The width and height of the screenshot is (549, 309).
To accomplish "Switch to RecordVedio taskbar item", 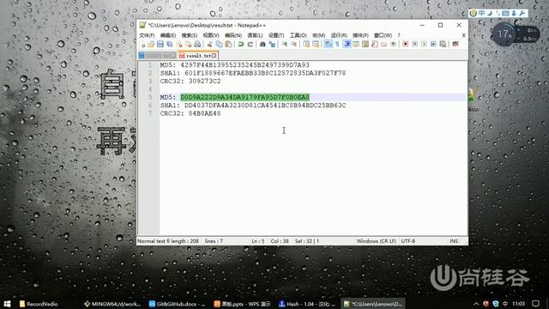I will 39,304.
